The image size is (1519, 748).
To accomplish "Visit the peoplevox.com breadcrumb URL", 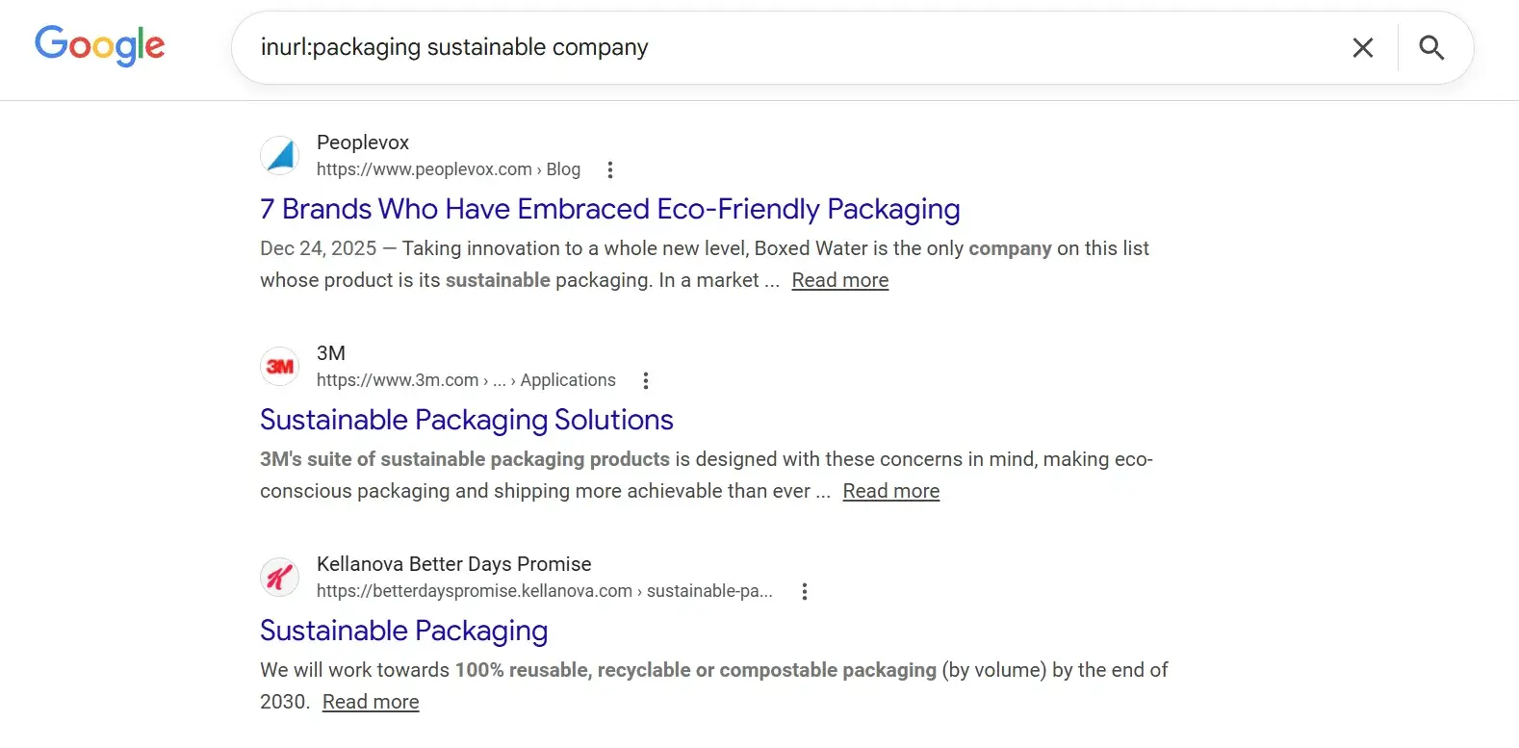I will (424, 169).
